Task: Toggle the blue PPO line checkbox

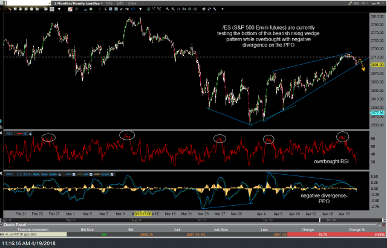Action: click(74, 174)
